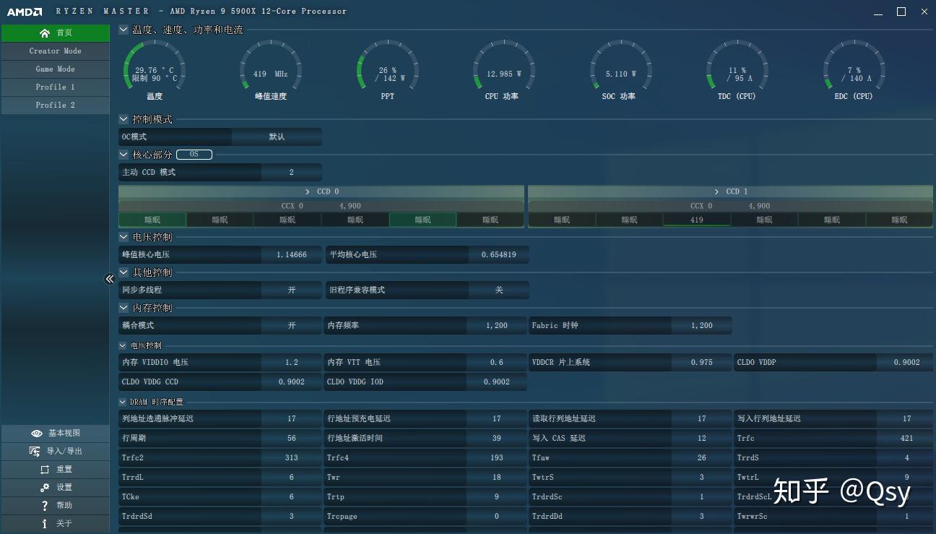This screenshot has width=936, height=534.
Task: Toggle the 耦合模式 value 开
Action: pos(292,326)
